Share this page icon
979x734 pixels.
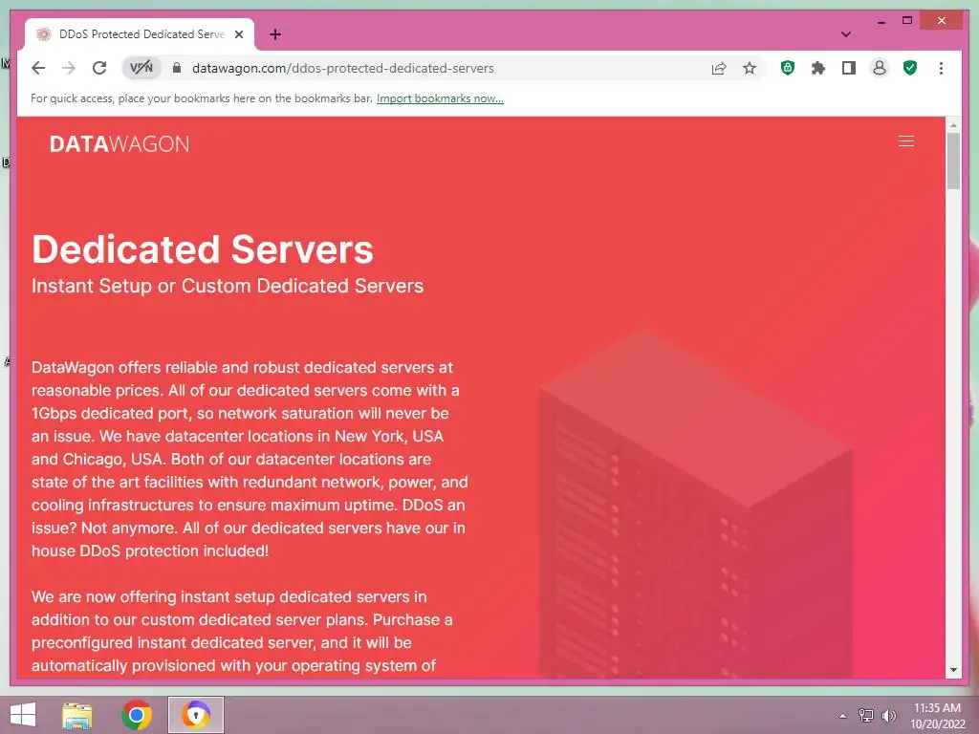tap(719, 68)
